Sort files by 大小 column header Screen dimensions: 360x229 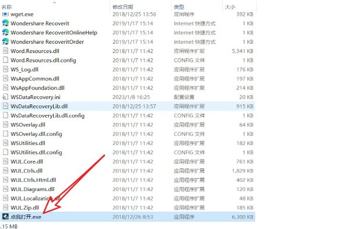coord(230,7)
